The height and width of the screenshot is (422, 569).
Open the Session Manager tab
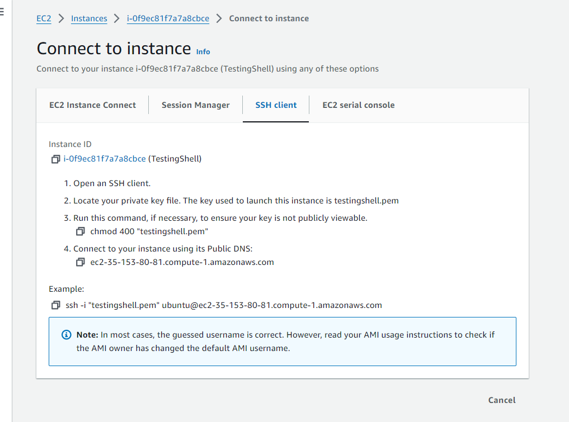[195, 105]
